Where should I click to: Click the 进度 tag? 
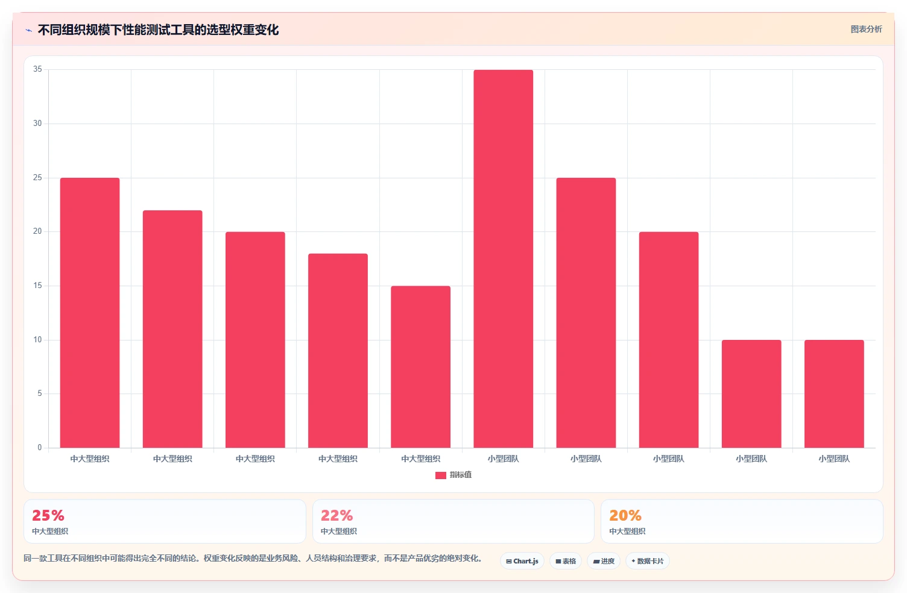coord(604,561)
